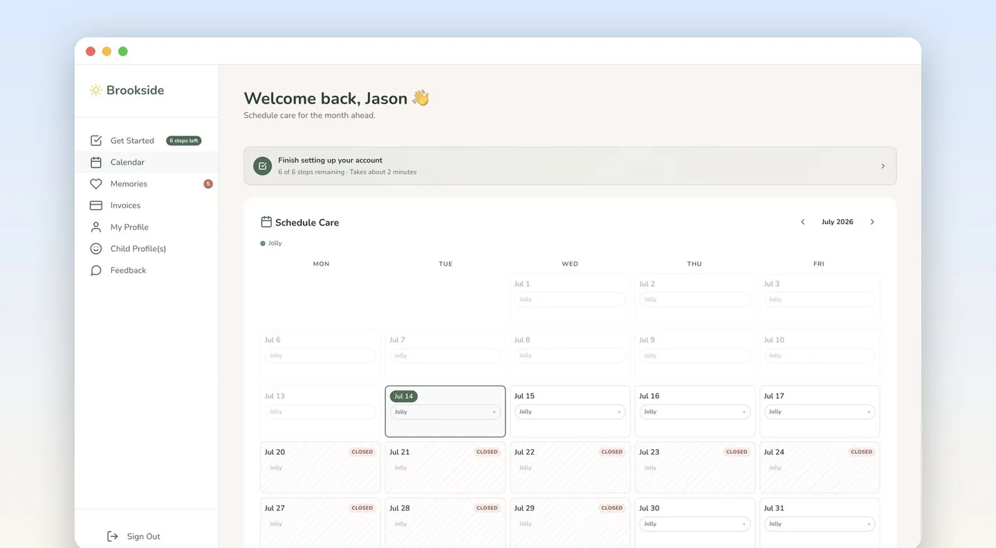996x548 pixels.
Task: Click the CLOSED tag on Jul 20
Action: [x=362, y=453]
